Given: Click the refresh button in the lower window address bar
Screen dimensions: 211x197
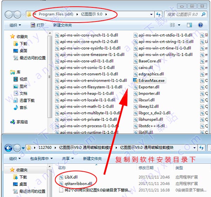Looking at the screenshot, I should [x=202, y=148].
